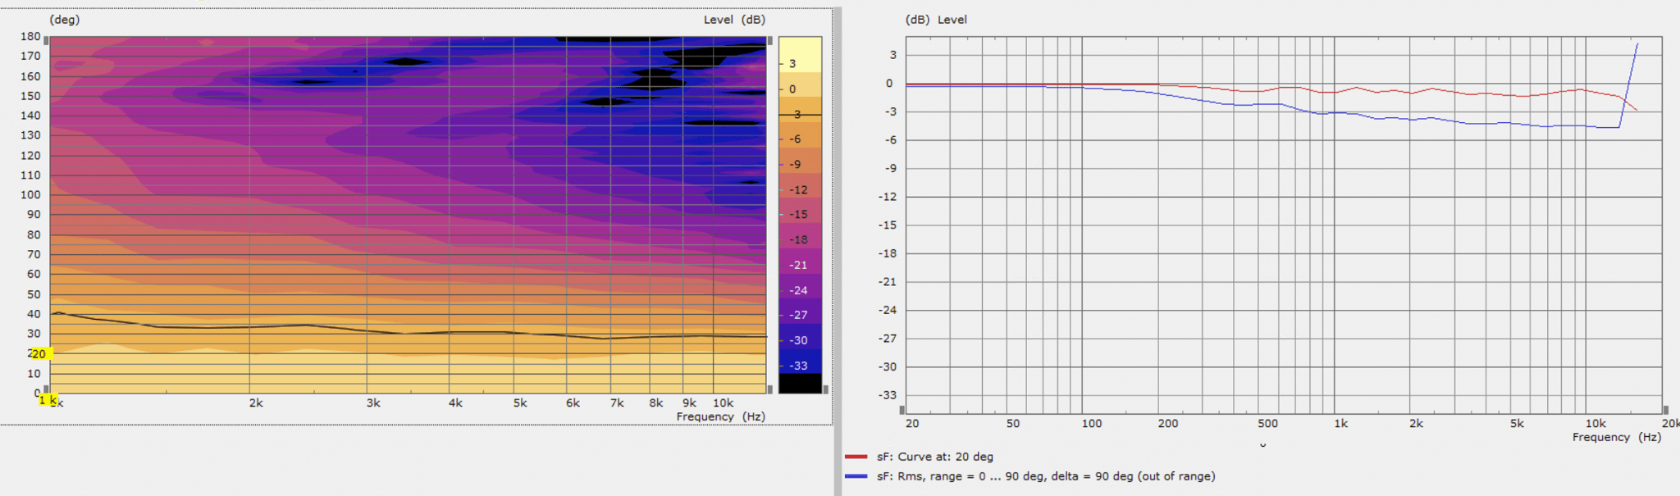
Task: Click the gray handle below the color scale bar
Action: pyautogui.click(x=825, y=389)
